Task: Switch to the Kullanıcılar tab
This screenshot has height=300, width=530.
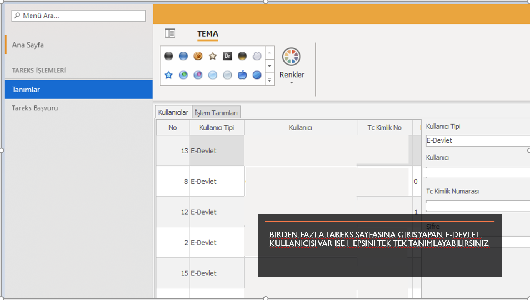Action: [173, 112]
